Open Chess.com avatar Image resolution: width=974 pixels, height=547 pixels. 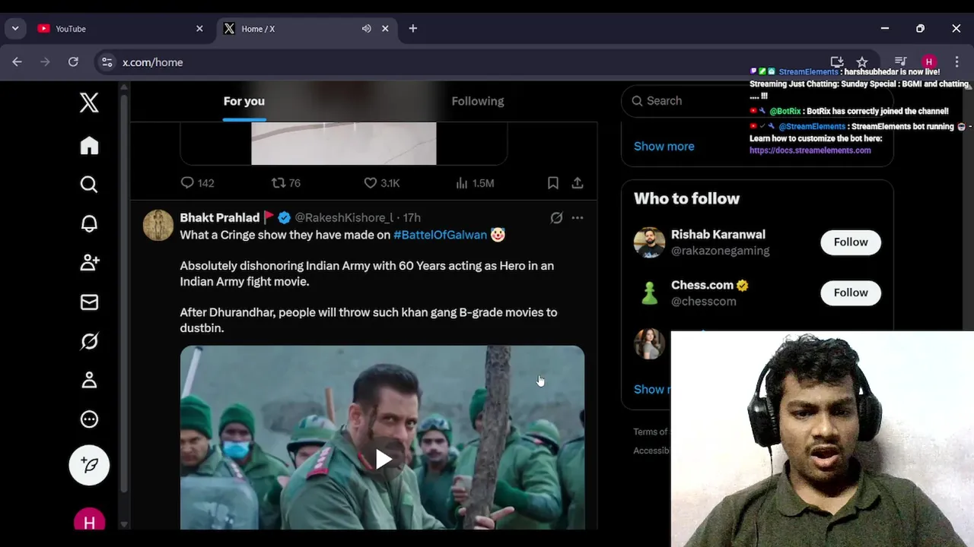pos(649,292)
